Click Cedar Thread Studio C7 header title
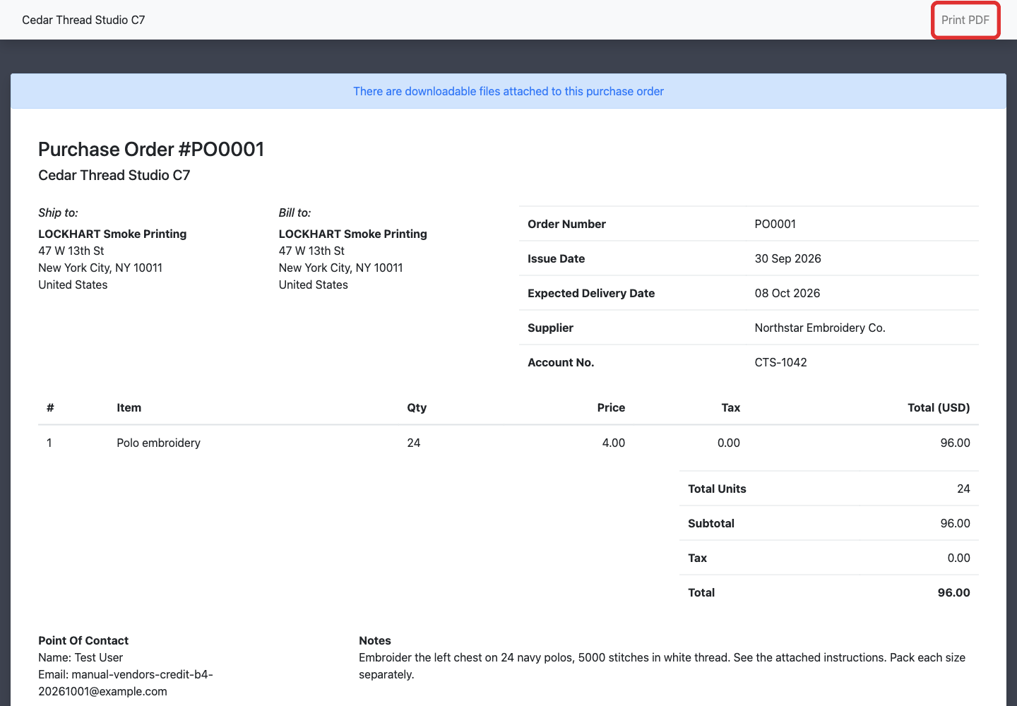Image resolution: width=1017 pixels, height=706 pixels. [x=83, y=20]
